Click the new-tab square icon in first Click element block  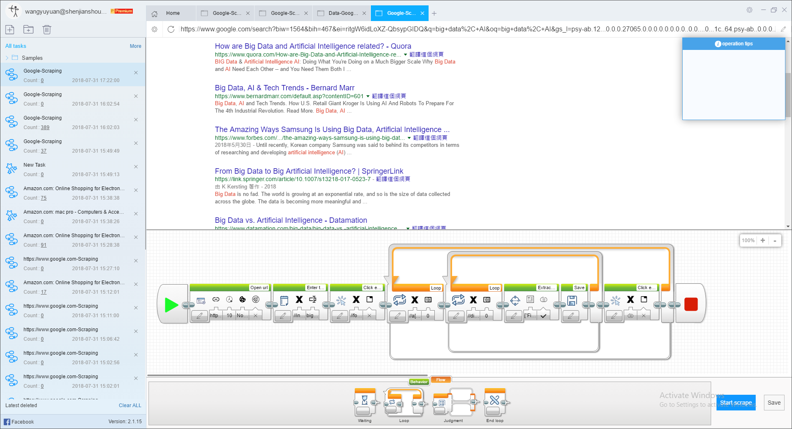[x=370, y=299]
